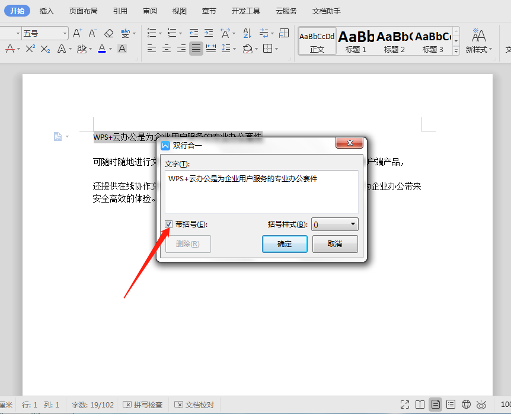Screen dimensions: 511x414
Task: Switch to the 引用 tab
Action: 120,11
